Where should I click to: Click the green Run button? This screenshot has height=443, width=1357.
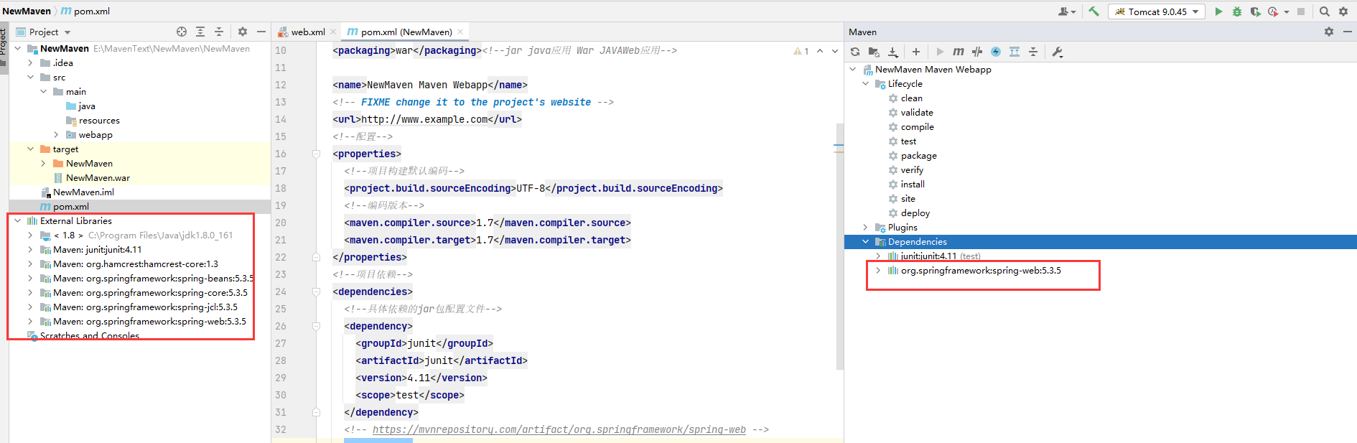coord(1218,11)
